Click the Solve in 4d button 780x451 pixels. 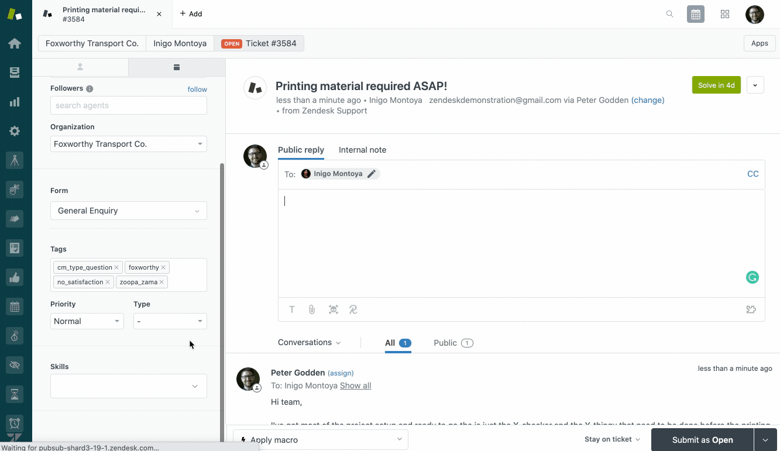716,85
